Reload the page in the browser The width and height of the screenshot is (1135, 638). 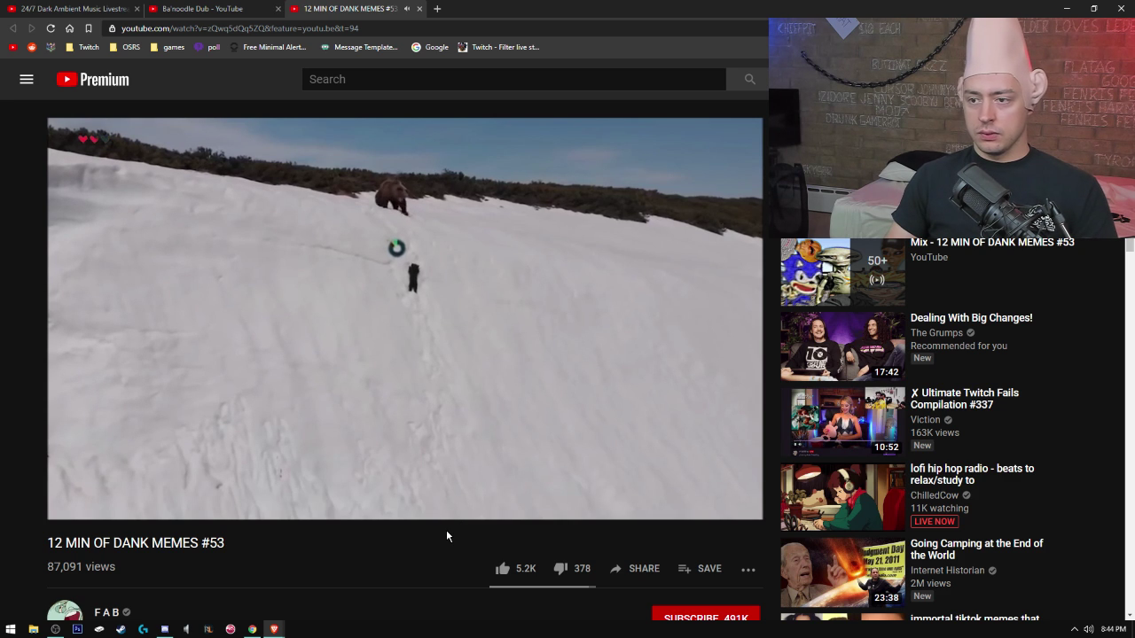tap(51, 28)
